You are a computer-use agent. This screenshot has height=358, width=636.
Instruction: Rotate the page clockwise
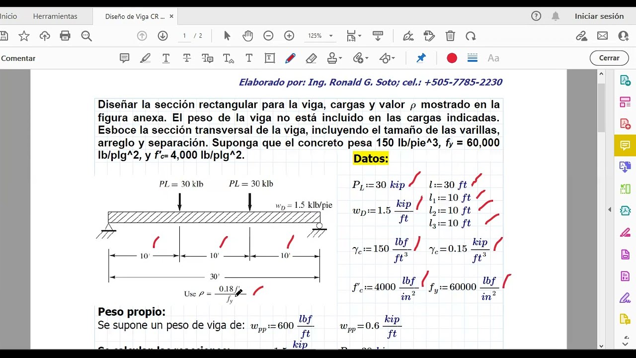[x=471, y=36]
